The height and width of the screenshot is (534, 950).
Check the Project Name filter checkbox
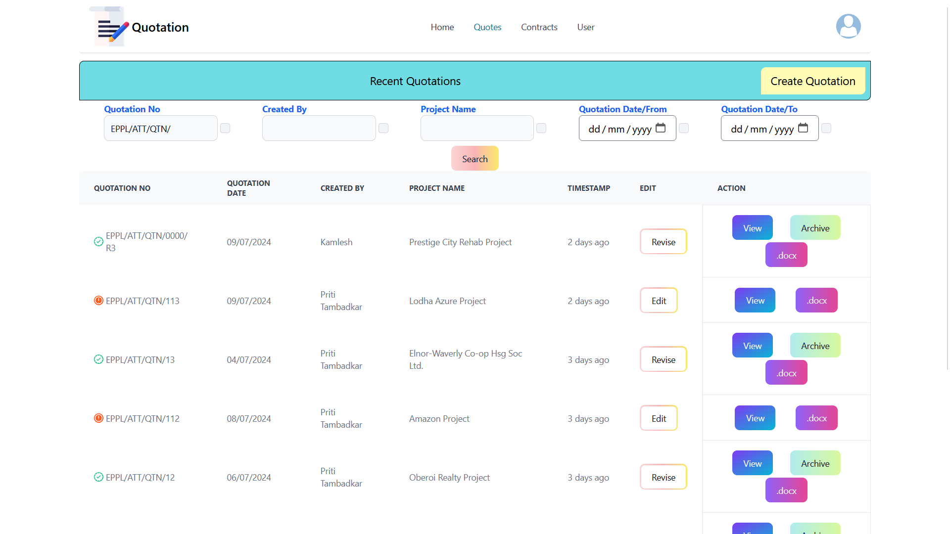[x=541, y=128]
